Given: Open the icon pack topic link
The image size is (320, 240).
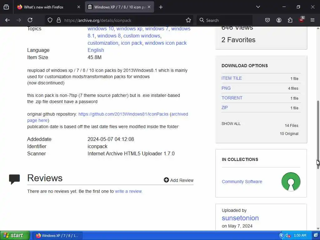Looking at the screenshot, I should [x=132, y=43].
